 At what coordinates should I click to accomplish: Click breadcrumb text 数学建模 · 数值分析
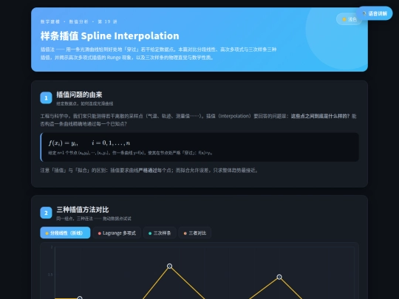pyautogui.click(x=64, y=21)
